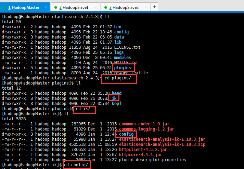This screenshot has width=244, height=169.
Task: Click the 'cd ik/' command text
Action: 83,109
